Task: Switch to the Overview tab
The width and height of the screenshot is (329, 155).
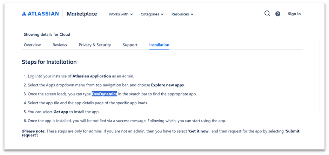Action: pyautogui.click(x=32, y=45)
